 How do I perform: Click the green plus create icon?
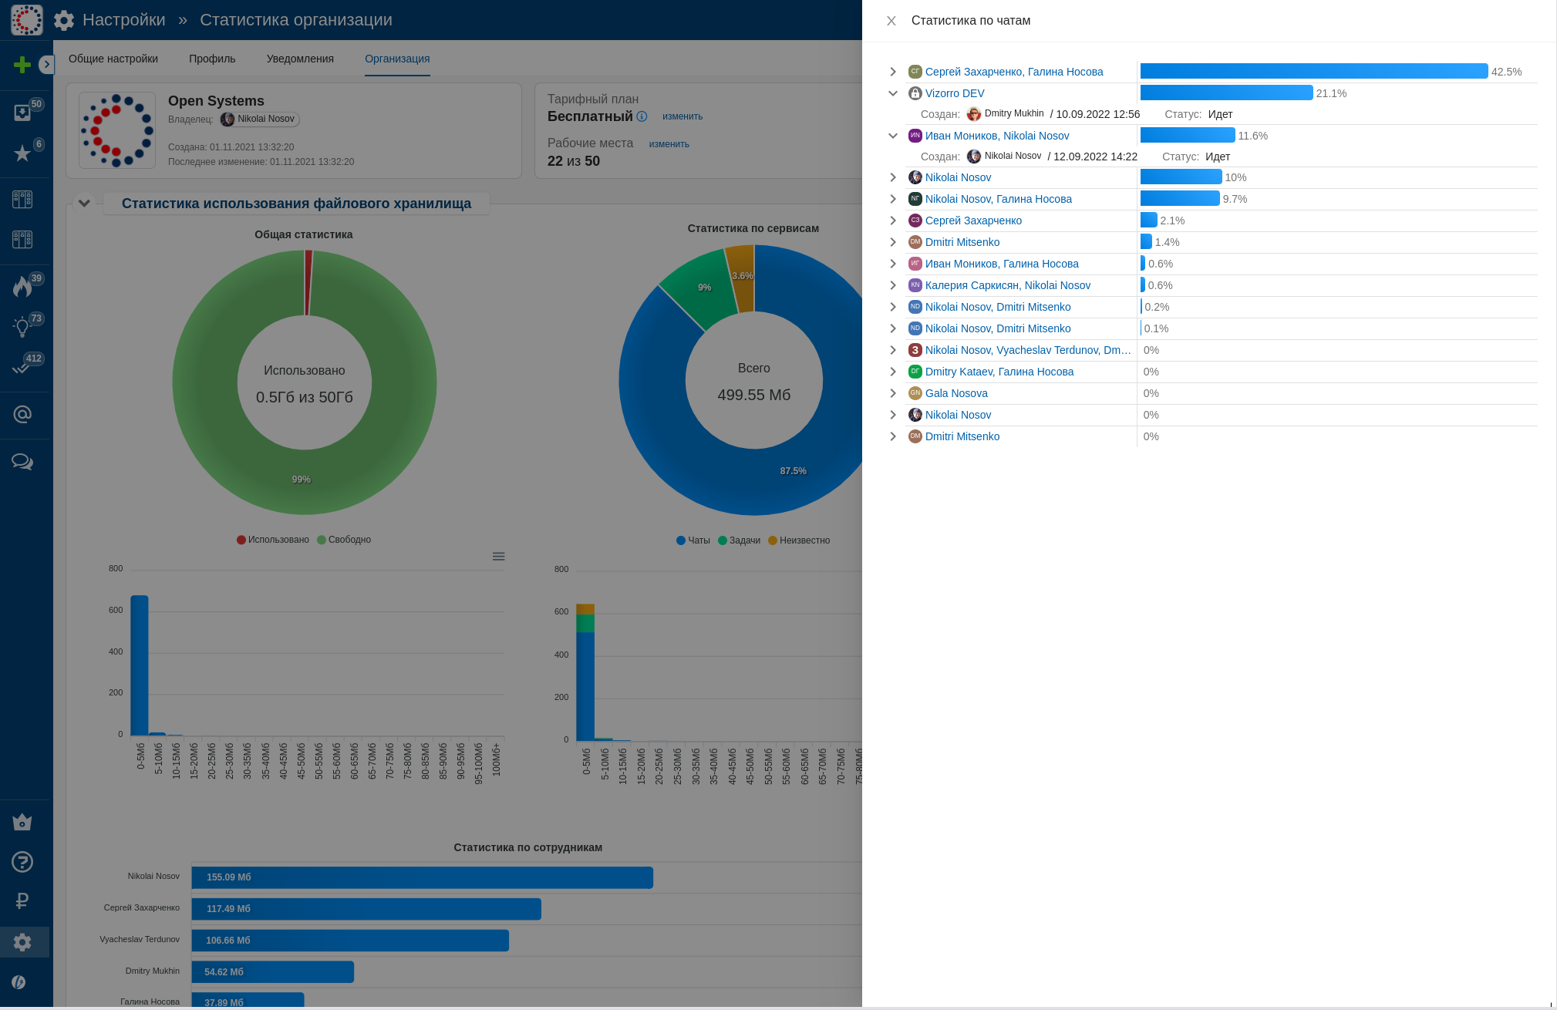pos(22,65)
